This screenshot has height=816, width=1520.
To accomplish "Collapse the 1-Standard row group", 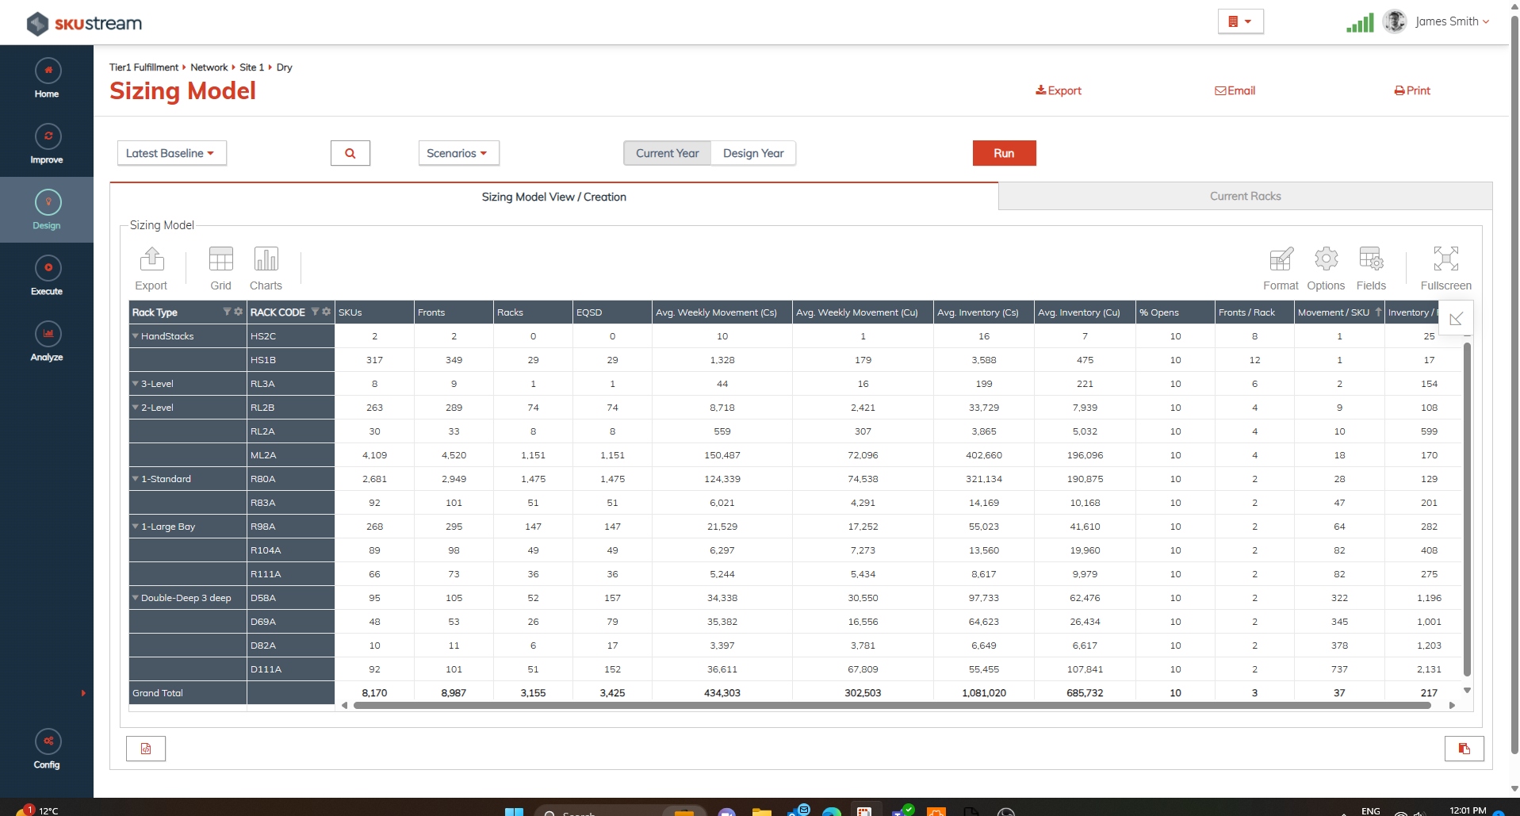I will click(x=136, y=479).
